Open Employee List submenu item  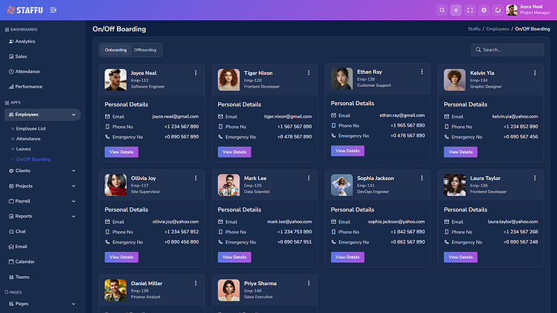(x=31, y=129)
